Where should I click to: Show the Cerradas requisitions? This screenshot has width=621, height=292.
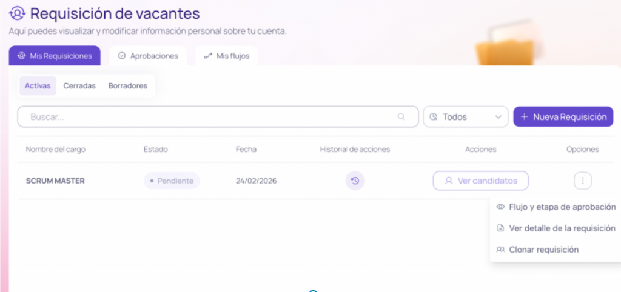(79, 86)
